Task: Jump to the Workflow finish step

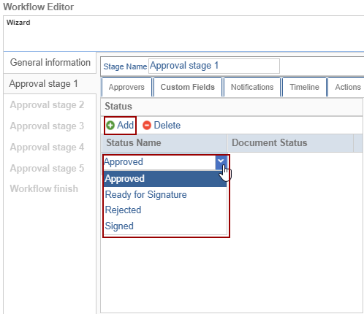Action: [44, 188]
